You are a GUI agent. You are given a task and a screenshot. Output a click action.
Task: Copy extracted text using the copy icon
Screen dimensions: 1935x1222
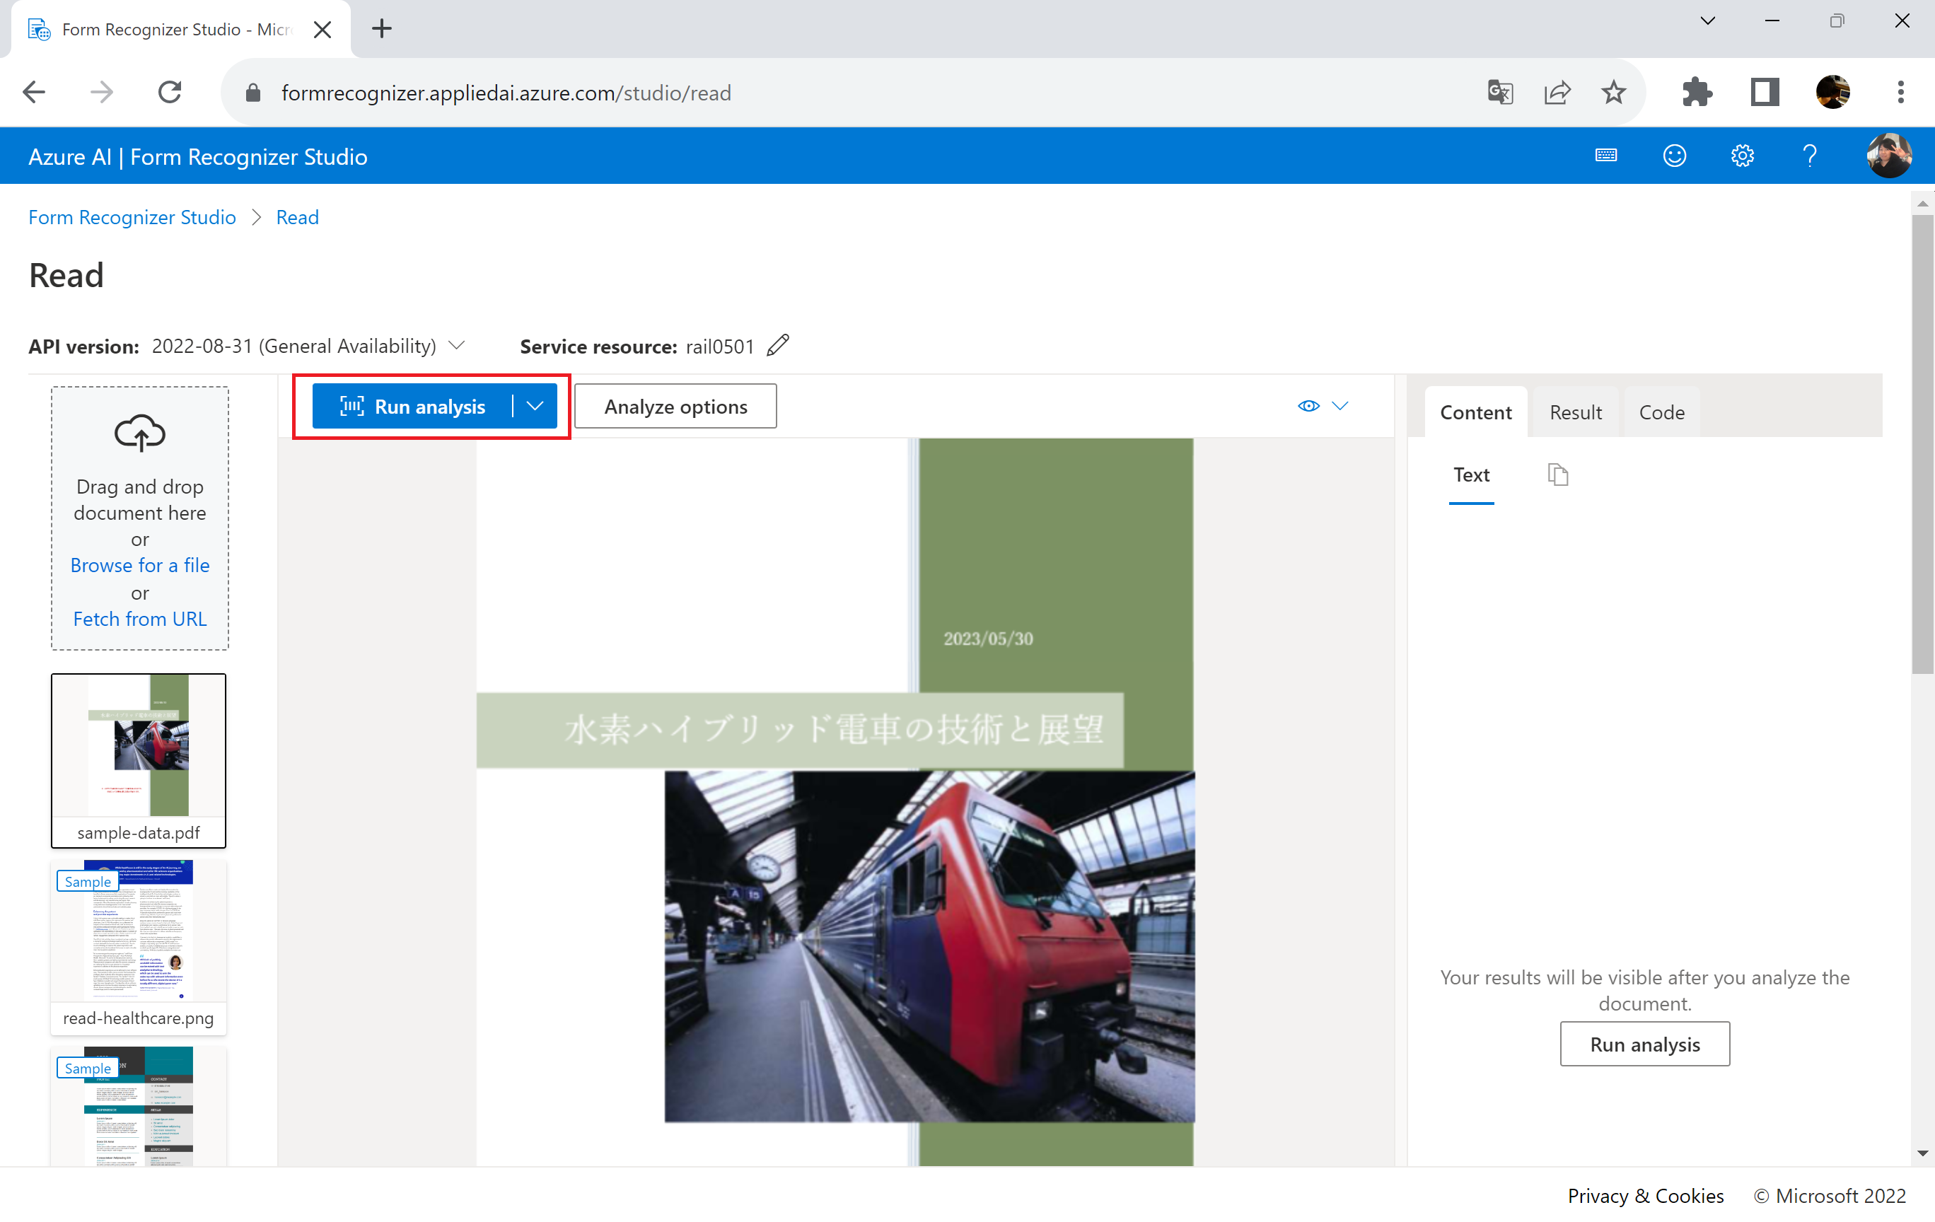coord(1559,474)
